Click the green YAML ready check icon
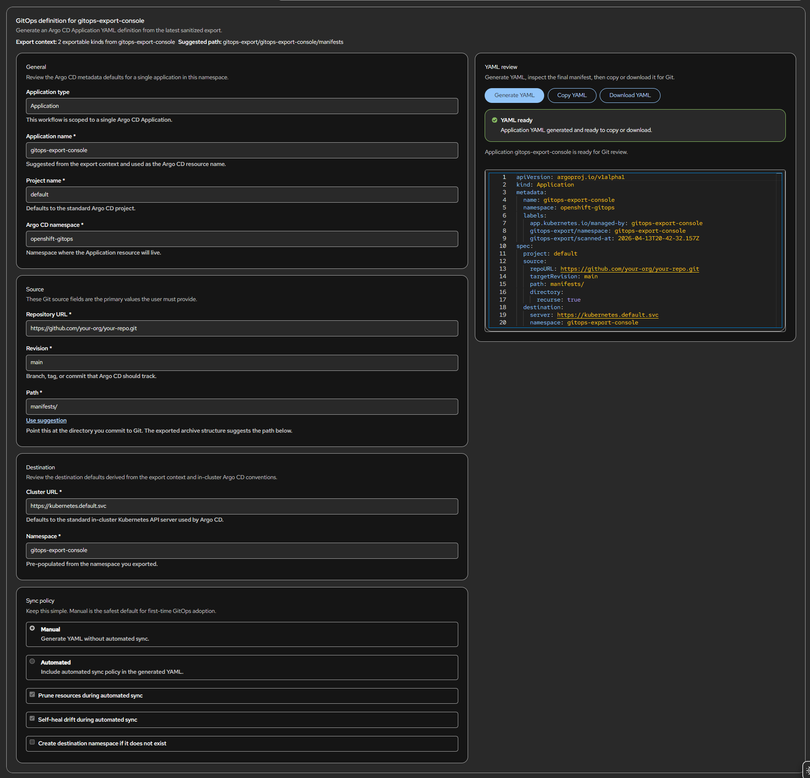Image resolution: width=810 pixels, height=778 pixels. (x=495, y=120)
